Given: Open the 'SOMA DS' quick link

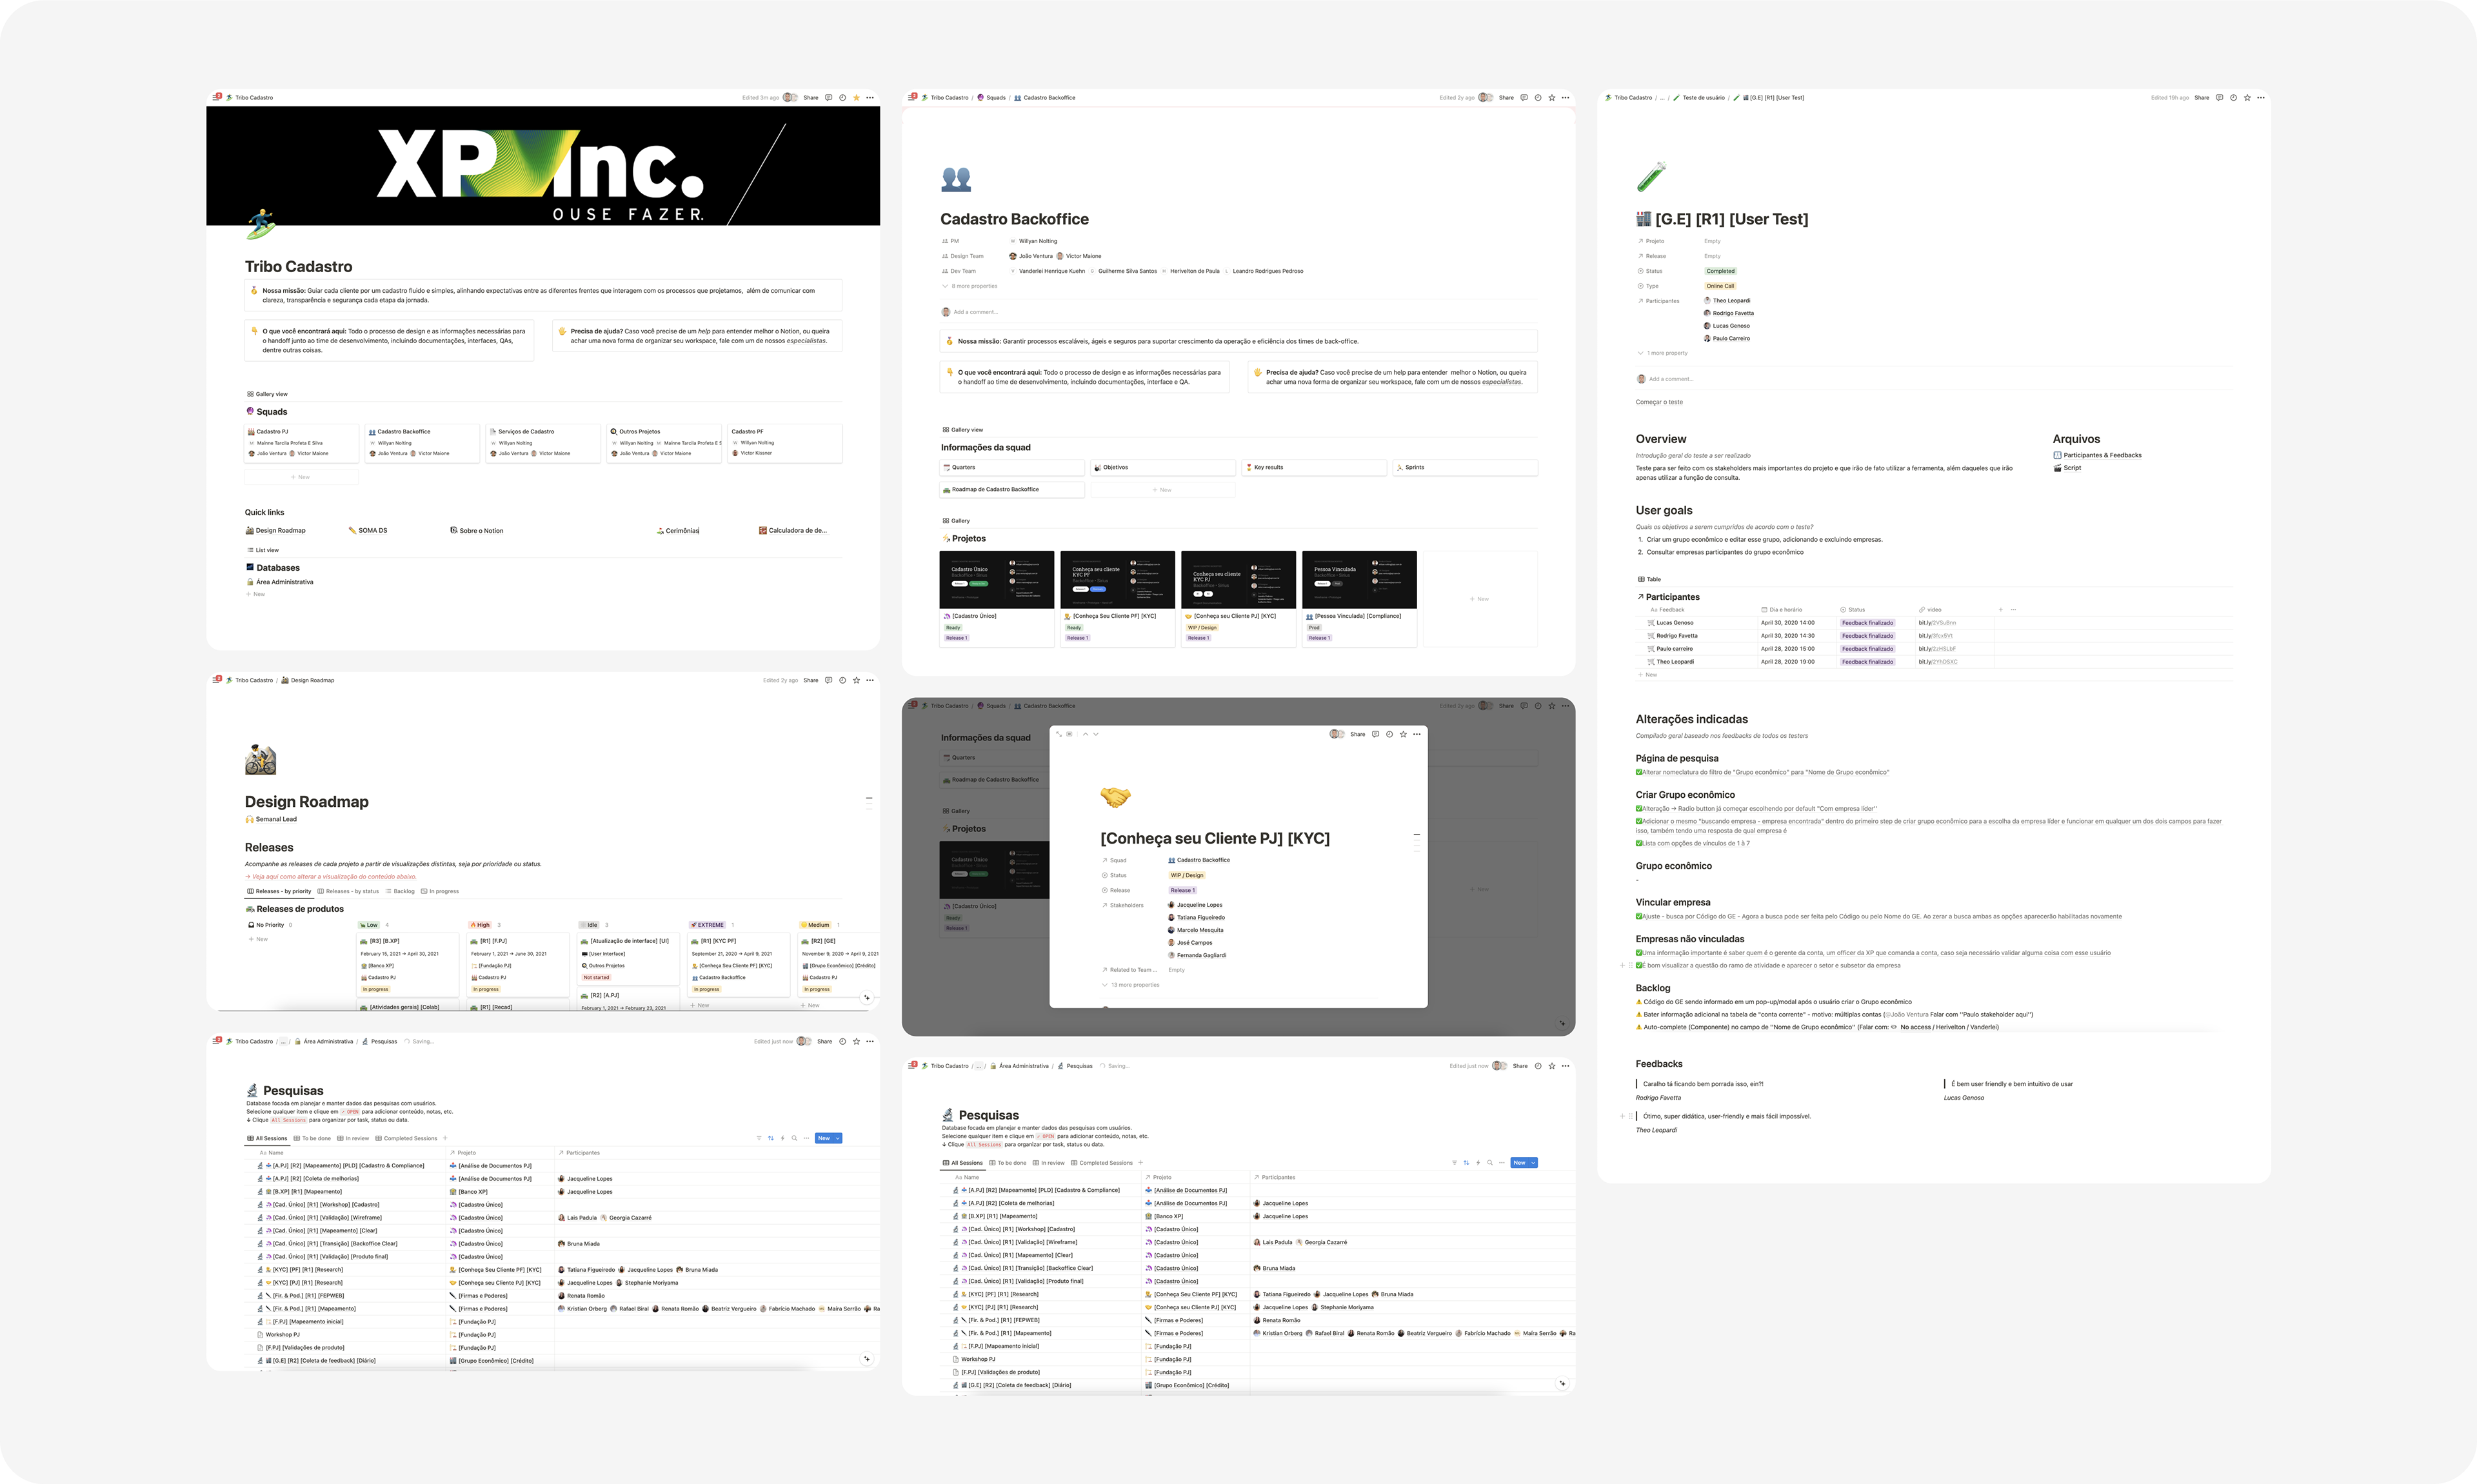Looking at the screenshot, I should (368, 530).
